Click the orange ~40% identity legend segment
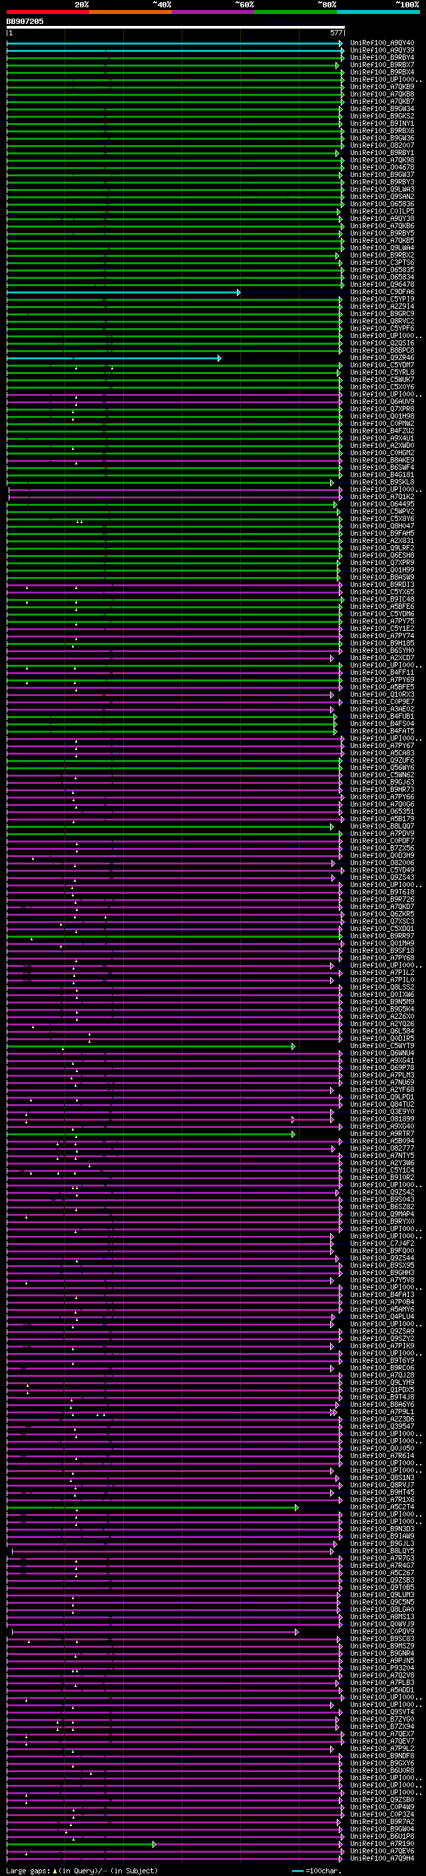 [x=131, y=12]
